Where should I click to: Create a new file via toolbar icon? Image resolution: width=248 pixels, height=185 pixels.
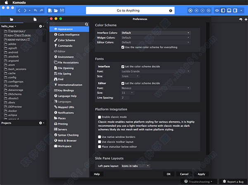[x=50, y=11]
